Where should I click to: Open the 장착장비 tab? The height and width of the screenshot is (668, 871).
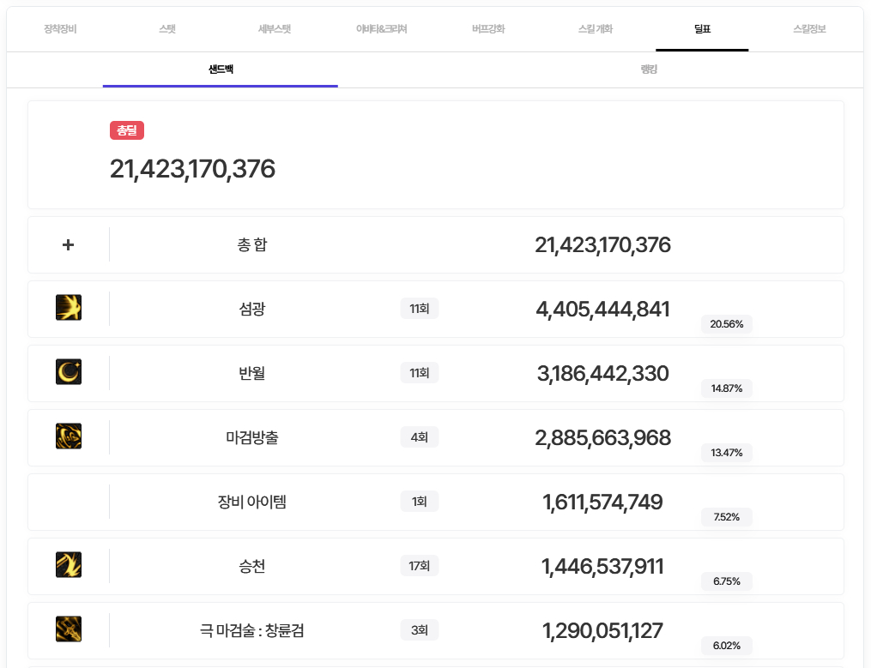coord(60,29)
